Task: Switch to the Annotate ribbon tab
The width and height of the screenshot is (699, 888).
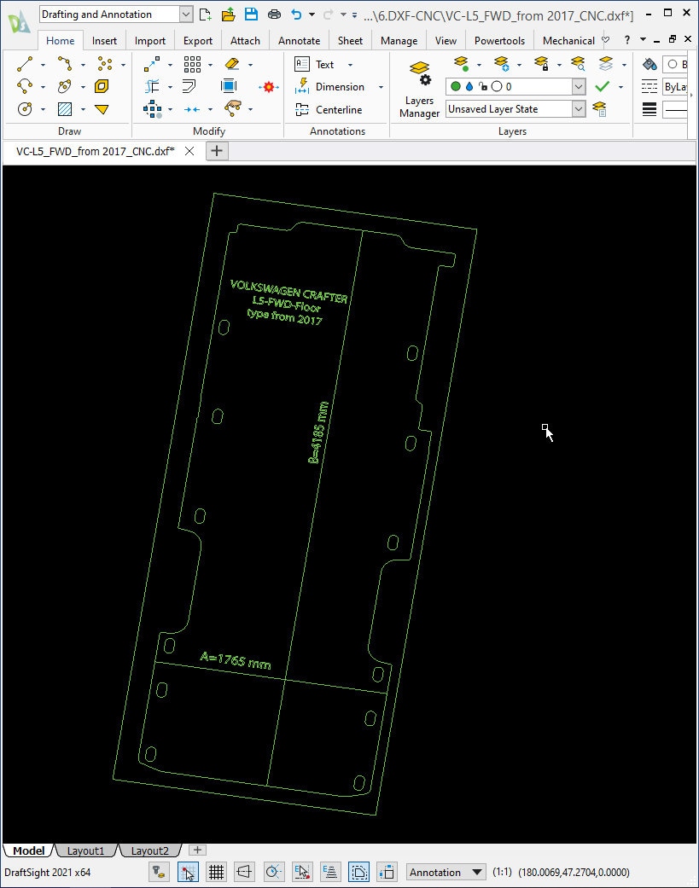Action: point(299,40)
